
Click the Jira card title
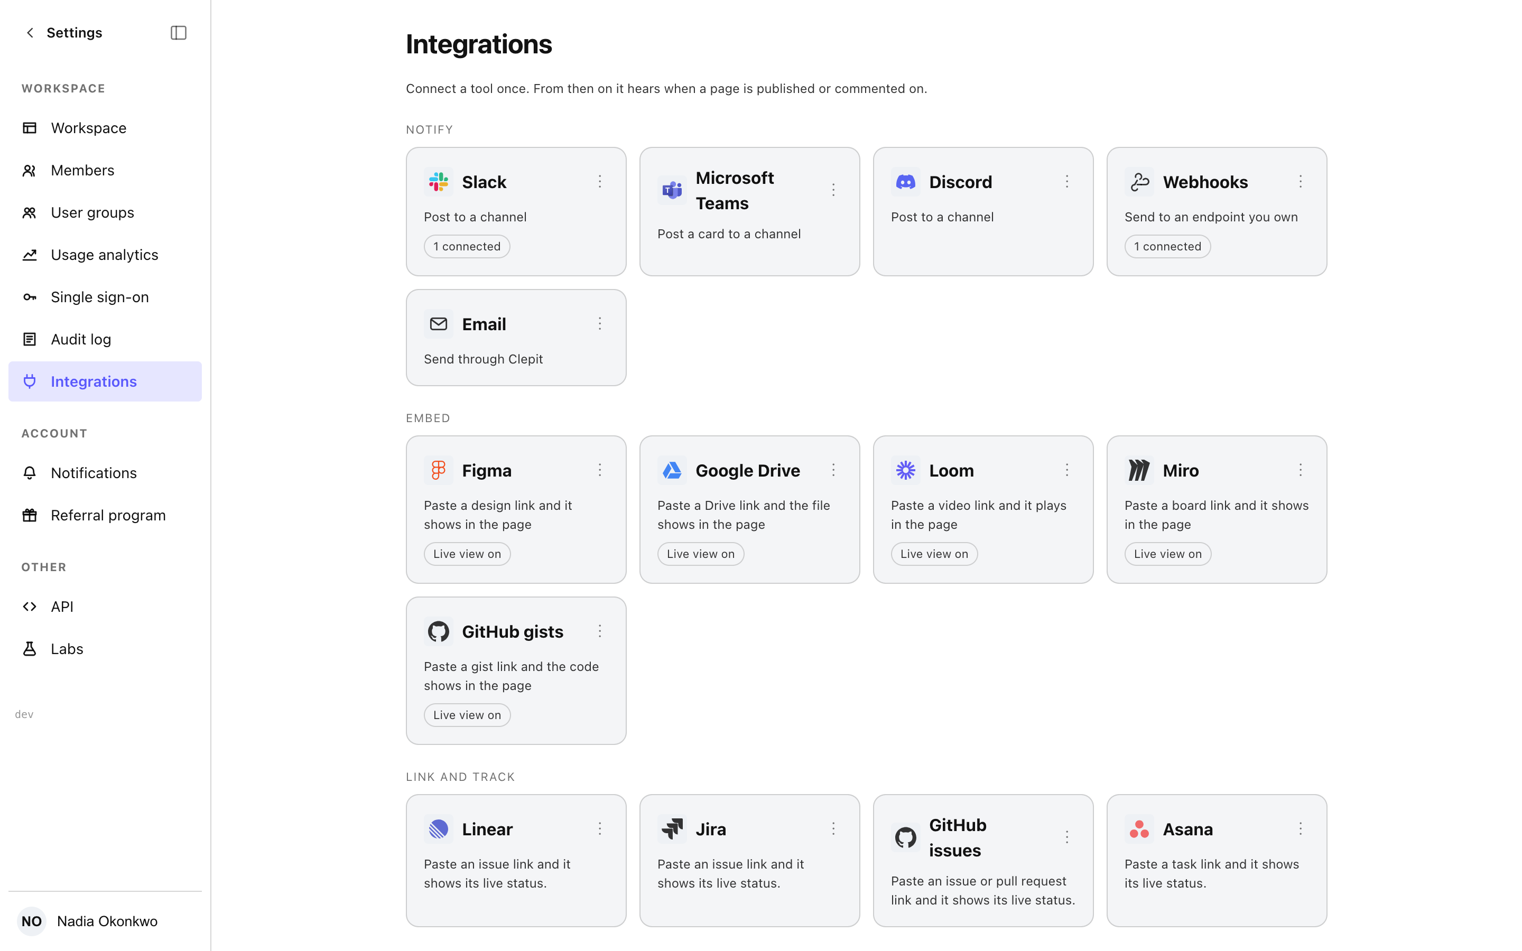711,829
